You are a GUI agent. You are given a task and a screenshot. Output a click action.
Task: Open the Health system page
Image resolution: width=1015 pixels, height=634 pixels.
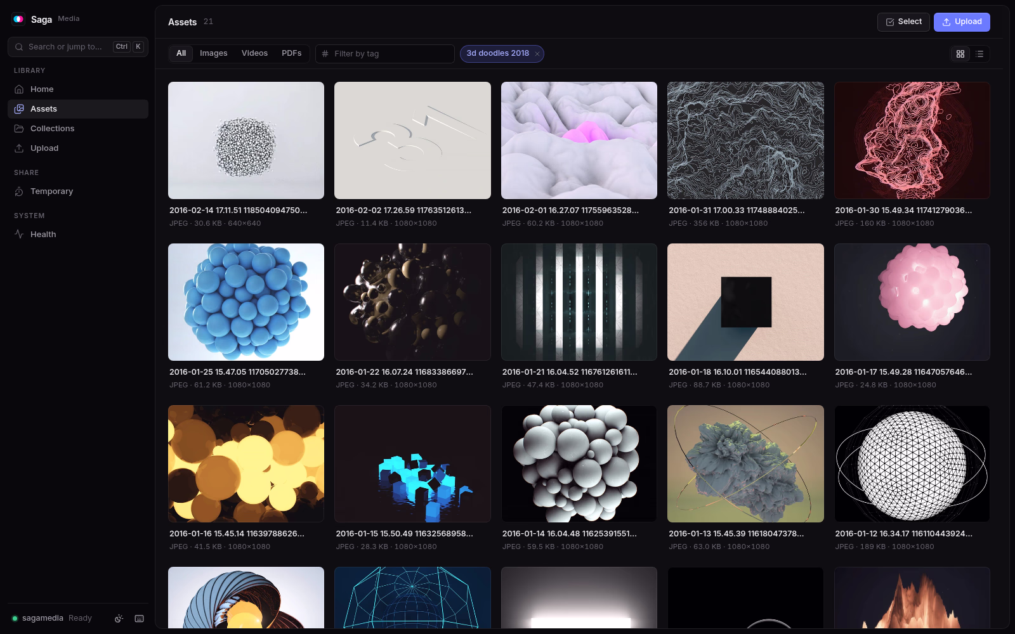pos(78,235)
